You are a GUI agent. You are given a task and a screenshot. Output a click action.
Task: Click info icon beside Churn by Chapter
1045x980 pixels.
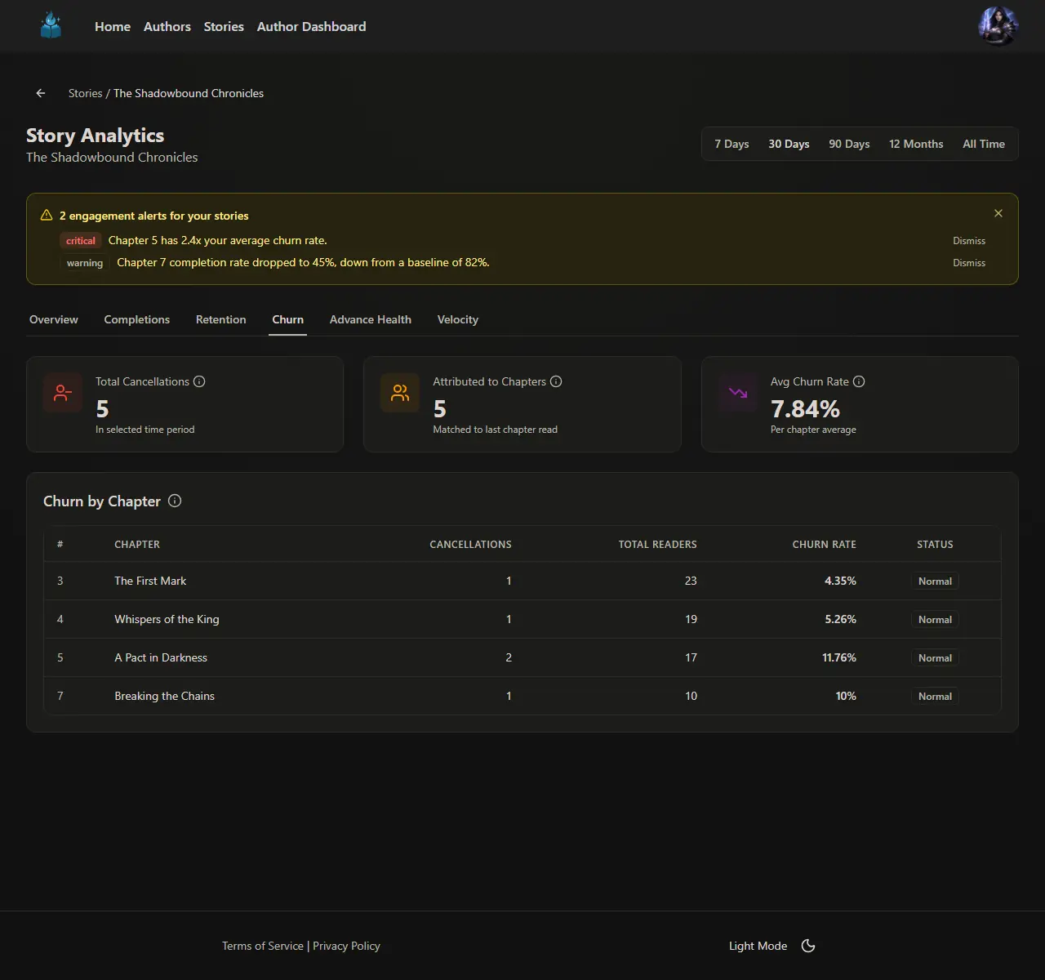(x=175, y=501)
